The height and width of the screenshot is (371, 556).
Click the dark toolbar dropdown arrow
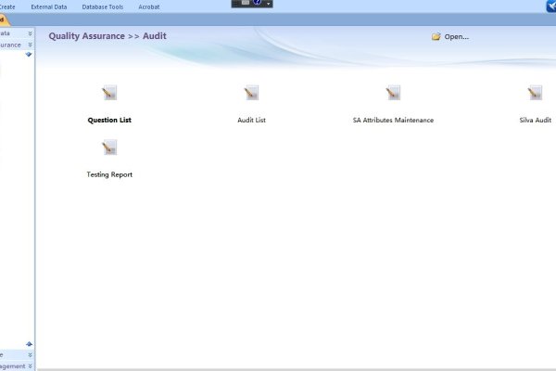click(268, 4)
